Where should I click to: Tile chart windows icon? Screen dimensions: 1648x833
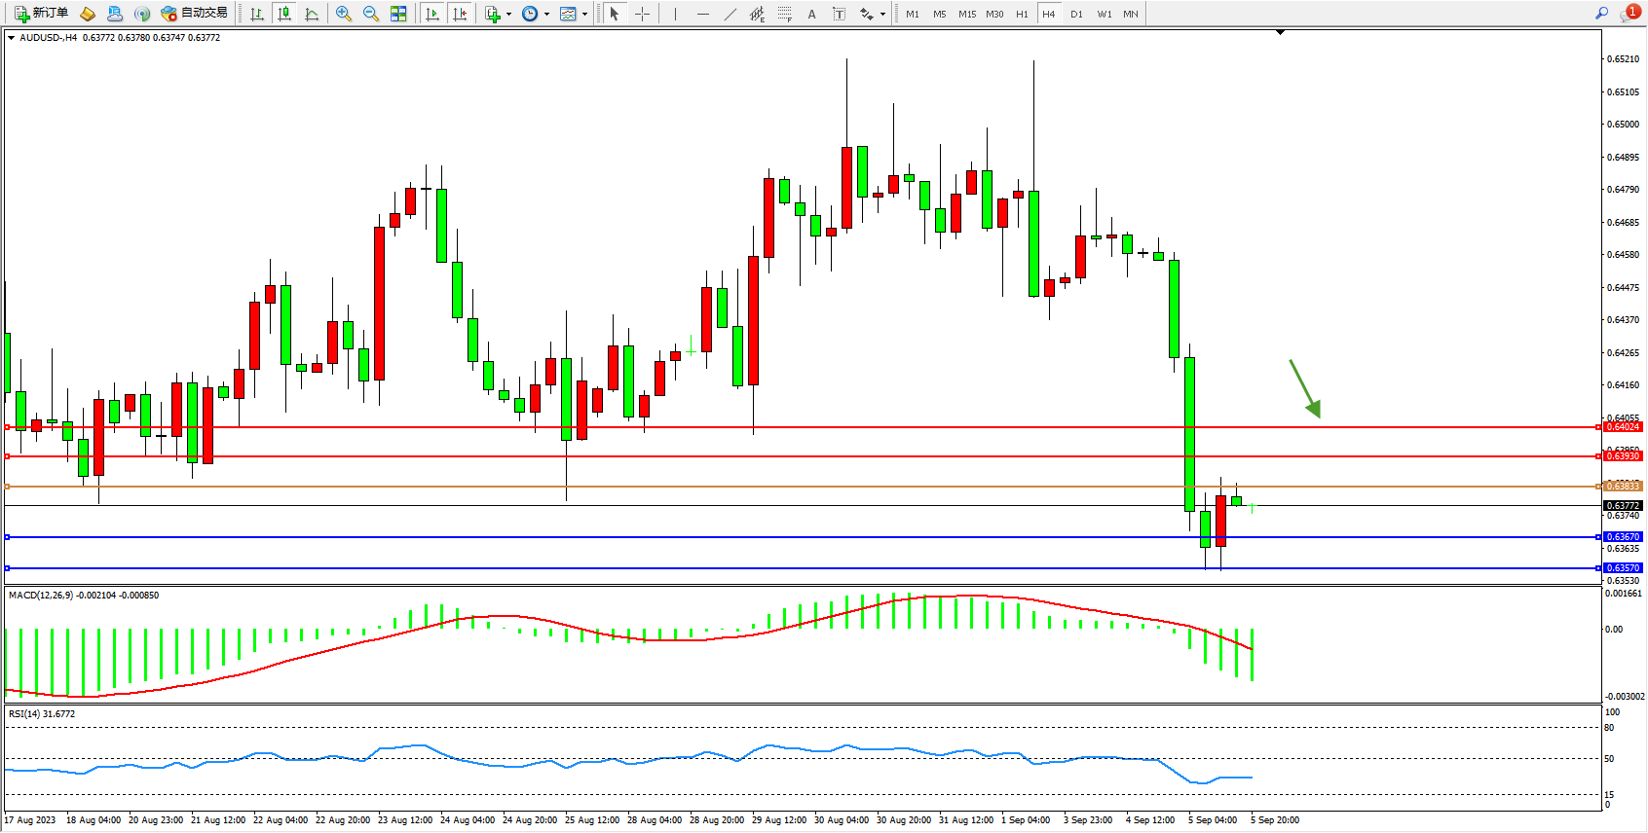(398, 14)
